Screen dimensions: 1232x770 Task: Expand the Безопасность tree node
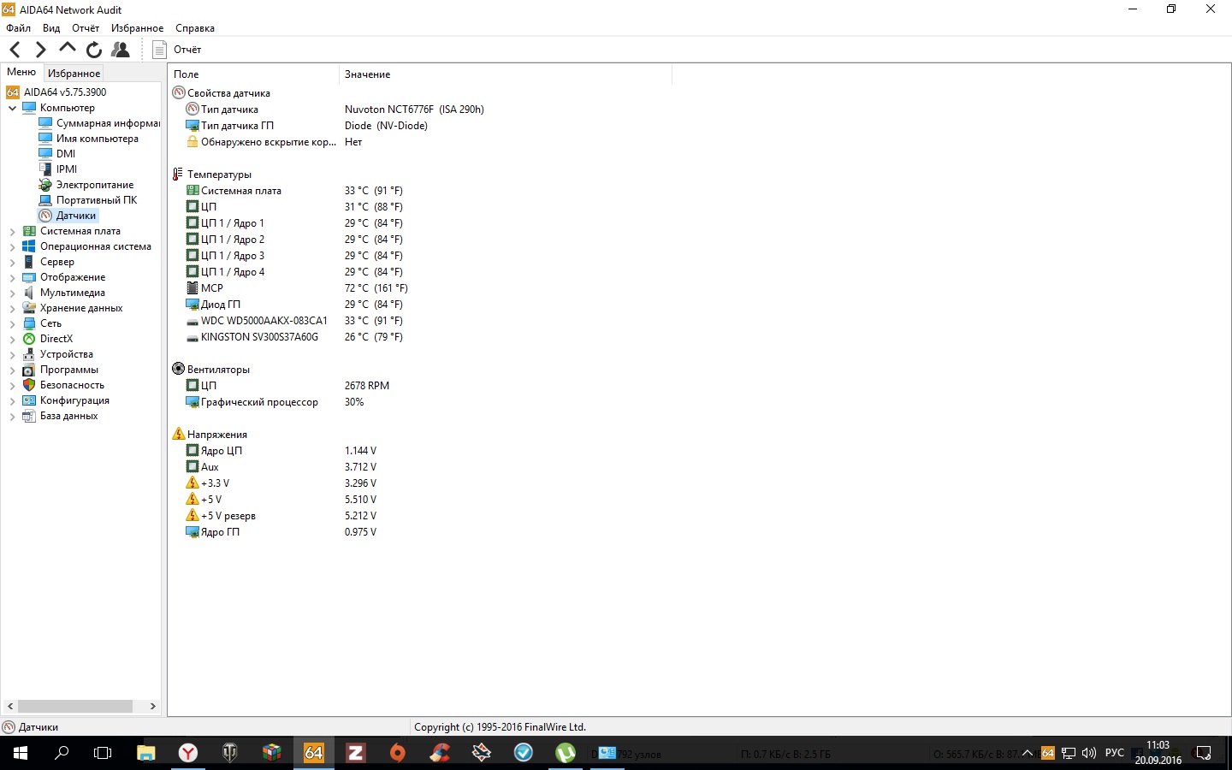tap(13, 385)
